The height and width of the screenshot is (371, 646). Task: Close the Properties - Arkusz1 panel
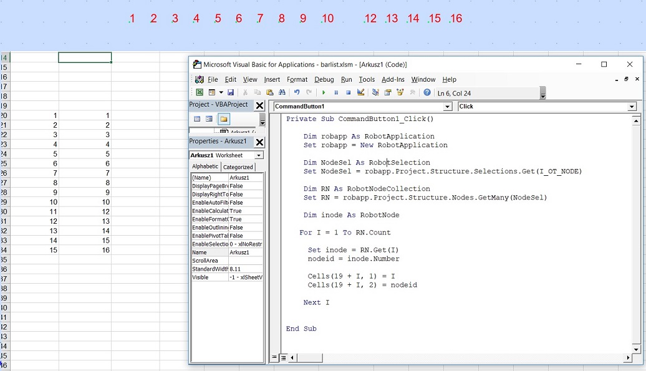259,142
